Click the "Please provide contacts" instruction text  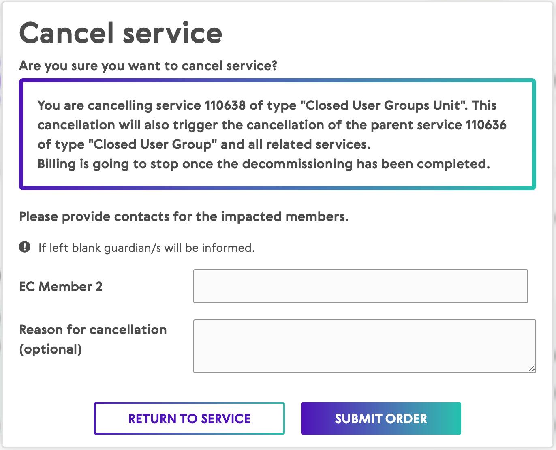click(x=184, y=216)
